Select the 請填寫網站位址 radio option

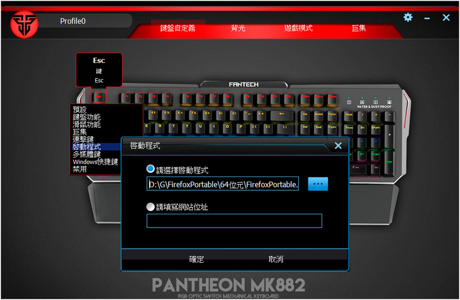(150, 207)
